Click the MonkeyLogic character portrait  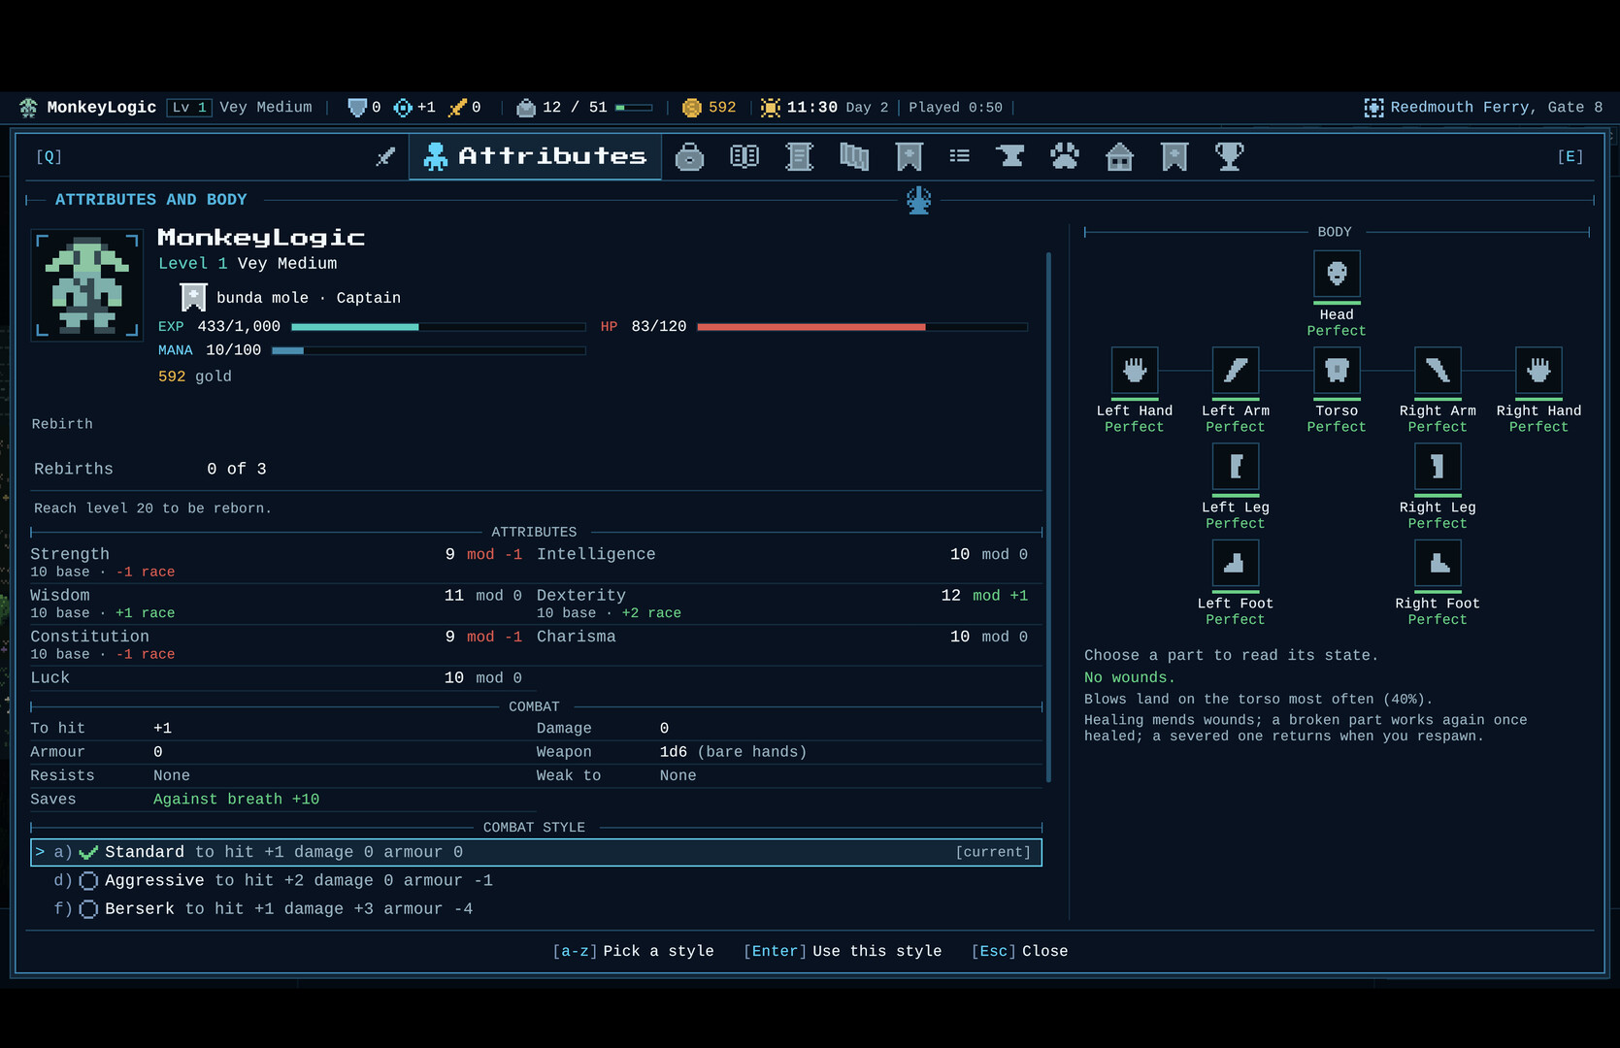coord(87,284)
